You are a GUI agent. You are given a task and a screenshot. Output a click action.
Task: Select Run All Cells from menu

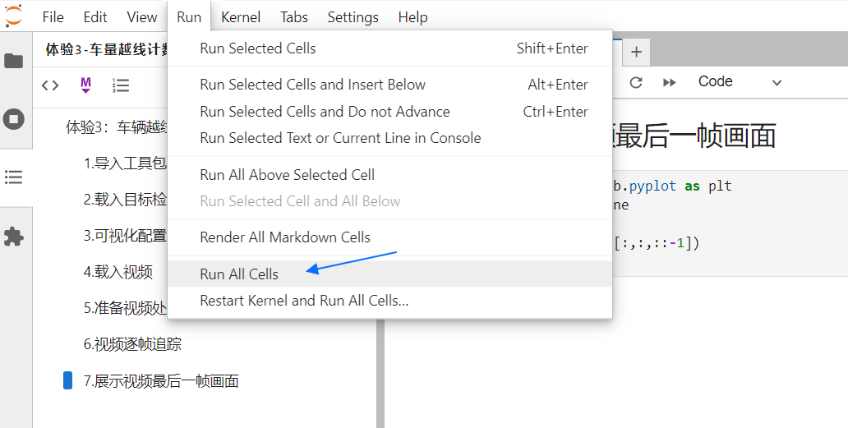coord(239,274)
